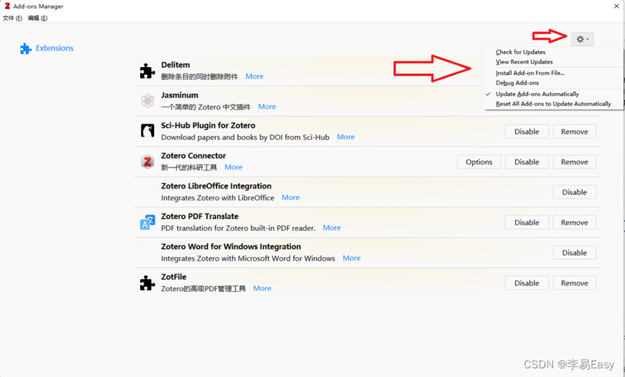
Task: Select Zotero Word for Windows Integration title
Action: (230, 246)
